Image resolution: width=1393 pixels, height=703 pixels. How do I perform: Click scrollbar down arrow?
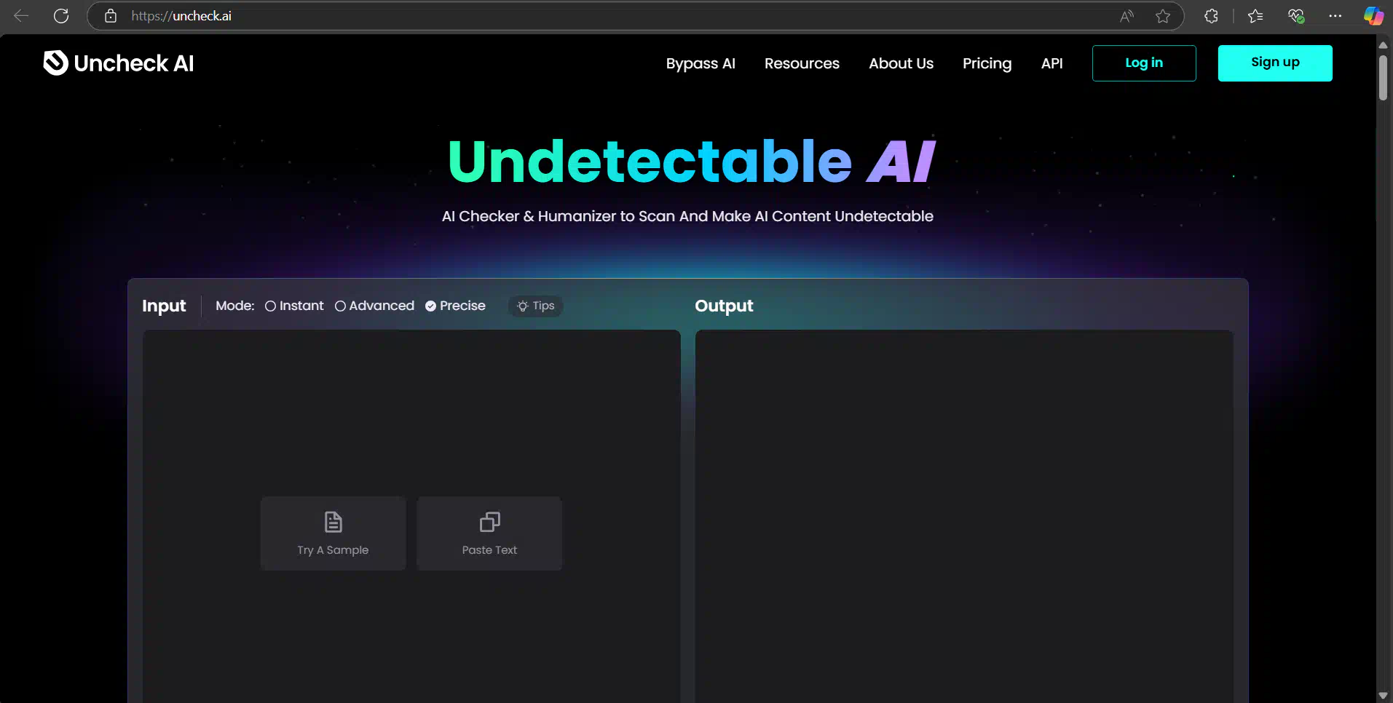(1383, 696)
